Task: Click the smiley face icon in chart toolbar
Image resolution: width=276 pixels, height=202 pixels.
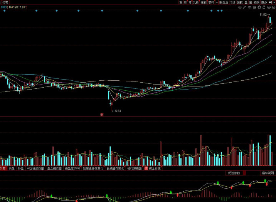Action: click(240, 7)
